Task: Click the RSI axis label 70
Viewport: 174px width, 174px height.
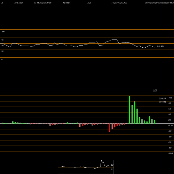Action: tap(2, 40)
